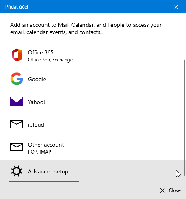
Task: Open the Advanced setup label
Action: point(48,171)
